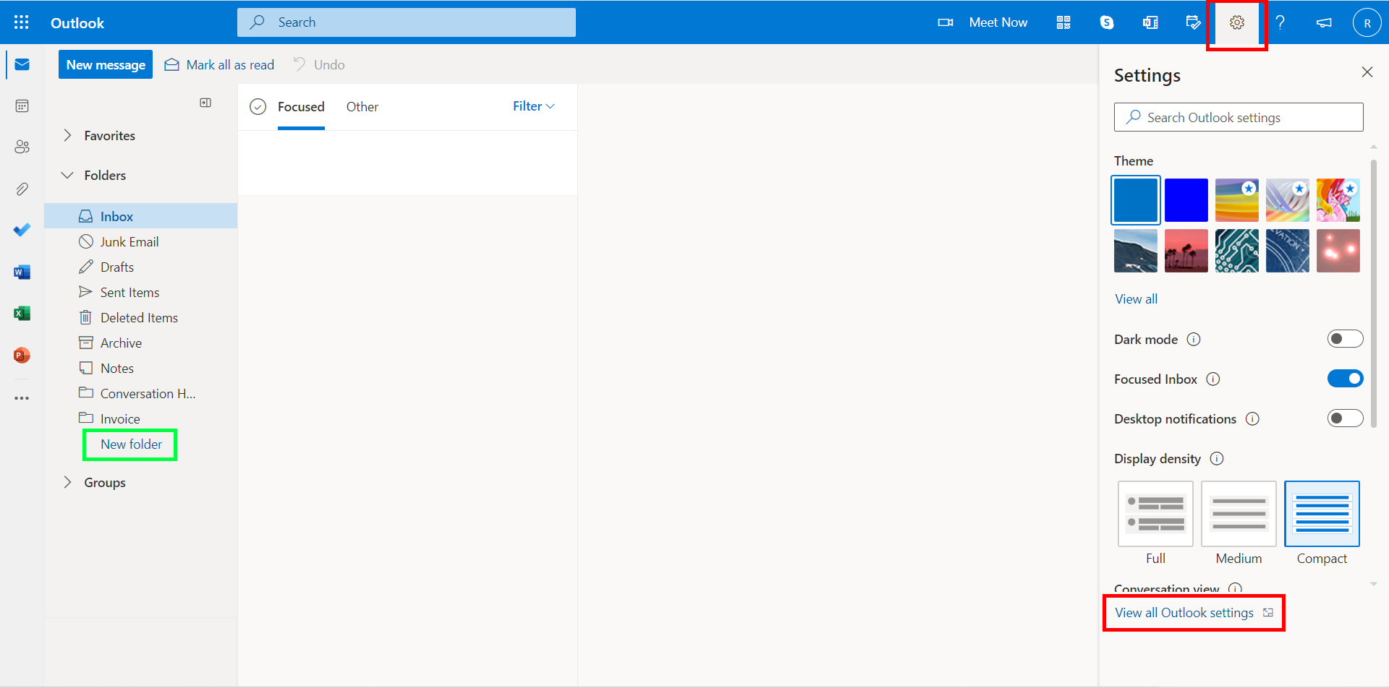Click Dark mode info icon
This screenshot has width=1389, height=688.
[1194, 339]
